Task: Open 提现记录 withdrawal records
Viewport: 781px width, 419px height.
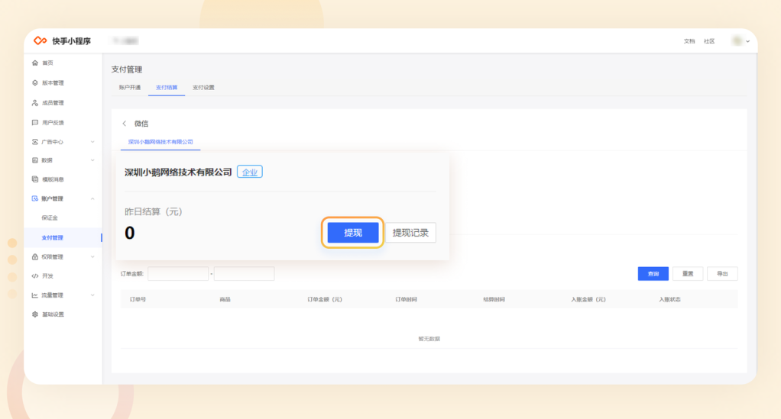Action: pos(410,232)
